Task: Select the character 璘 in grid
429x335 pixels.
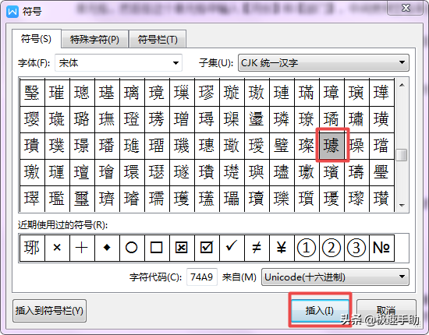Action: [282, 119]
